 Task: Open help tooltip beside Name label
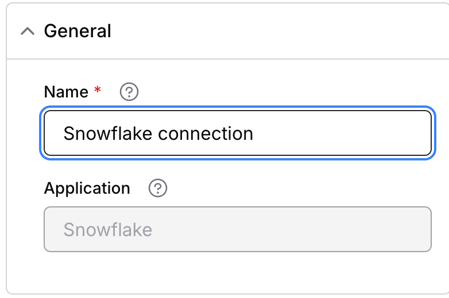pos(130,92)
